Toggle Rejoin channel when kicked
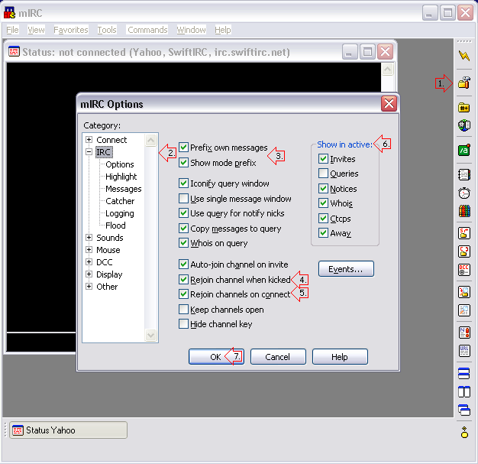This screenshot has height=464, width=478. 183,279
